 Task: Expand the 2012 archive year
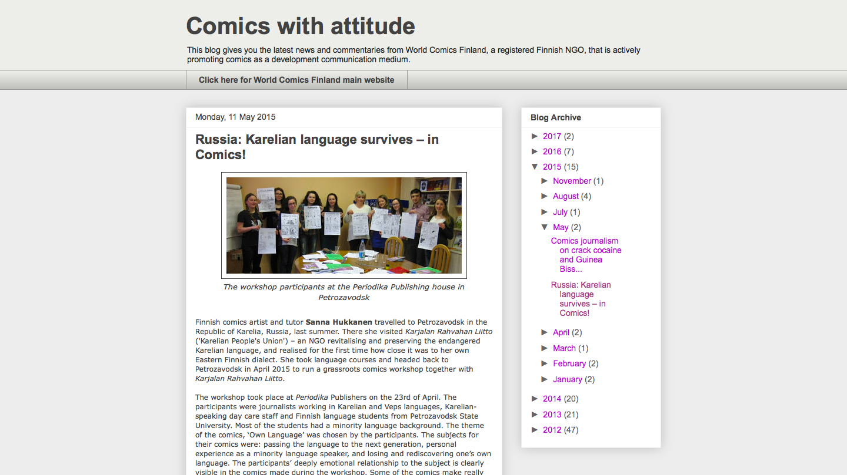coord(535,430)
